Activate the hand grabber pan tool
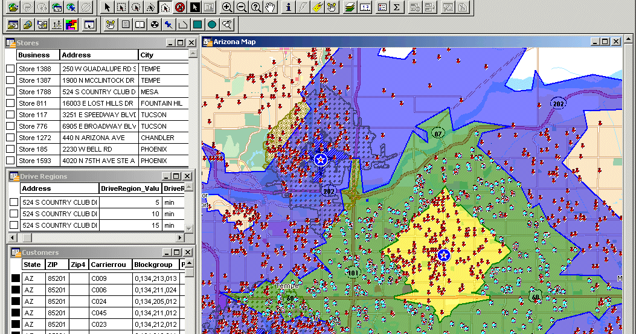Screen dimensions: 636x334 271,7
